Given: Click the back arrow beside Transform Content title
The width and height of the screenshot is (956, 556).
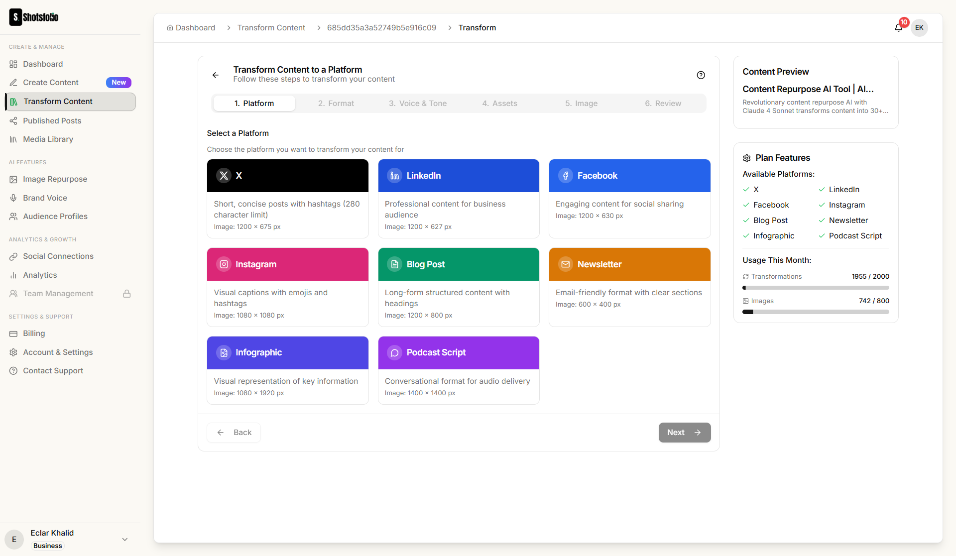Looking at the screenshot, I should 216,75.
